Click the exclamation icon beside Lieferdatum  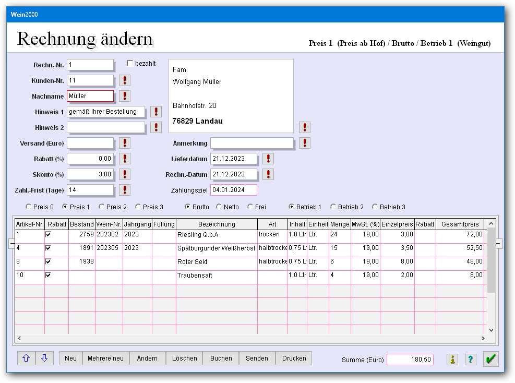(268, 159)
